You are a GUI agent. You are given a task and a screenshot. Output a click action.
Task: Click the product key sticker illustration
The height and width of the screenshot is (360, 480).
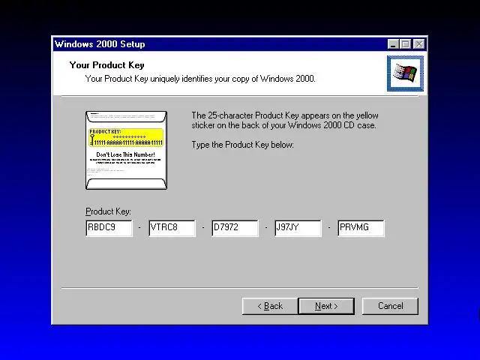tap(127, 150)
